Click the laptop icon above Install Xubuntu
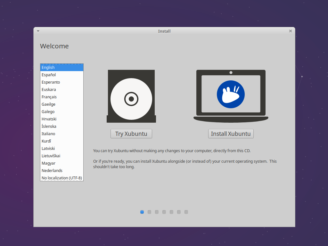 tap(231, 93)
